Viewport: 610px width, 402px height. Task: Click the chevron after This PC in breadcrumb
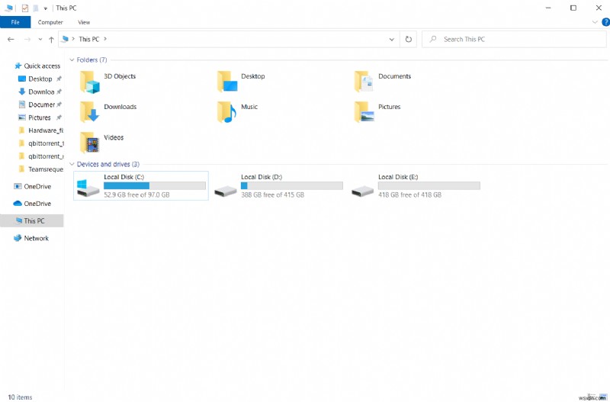point(105,39)
